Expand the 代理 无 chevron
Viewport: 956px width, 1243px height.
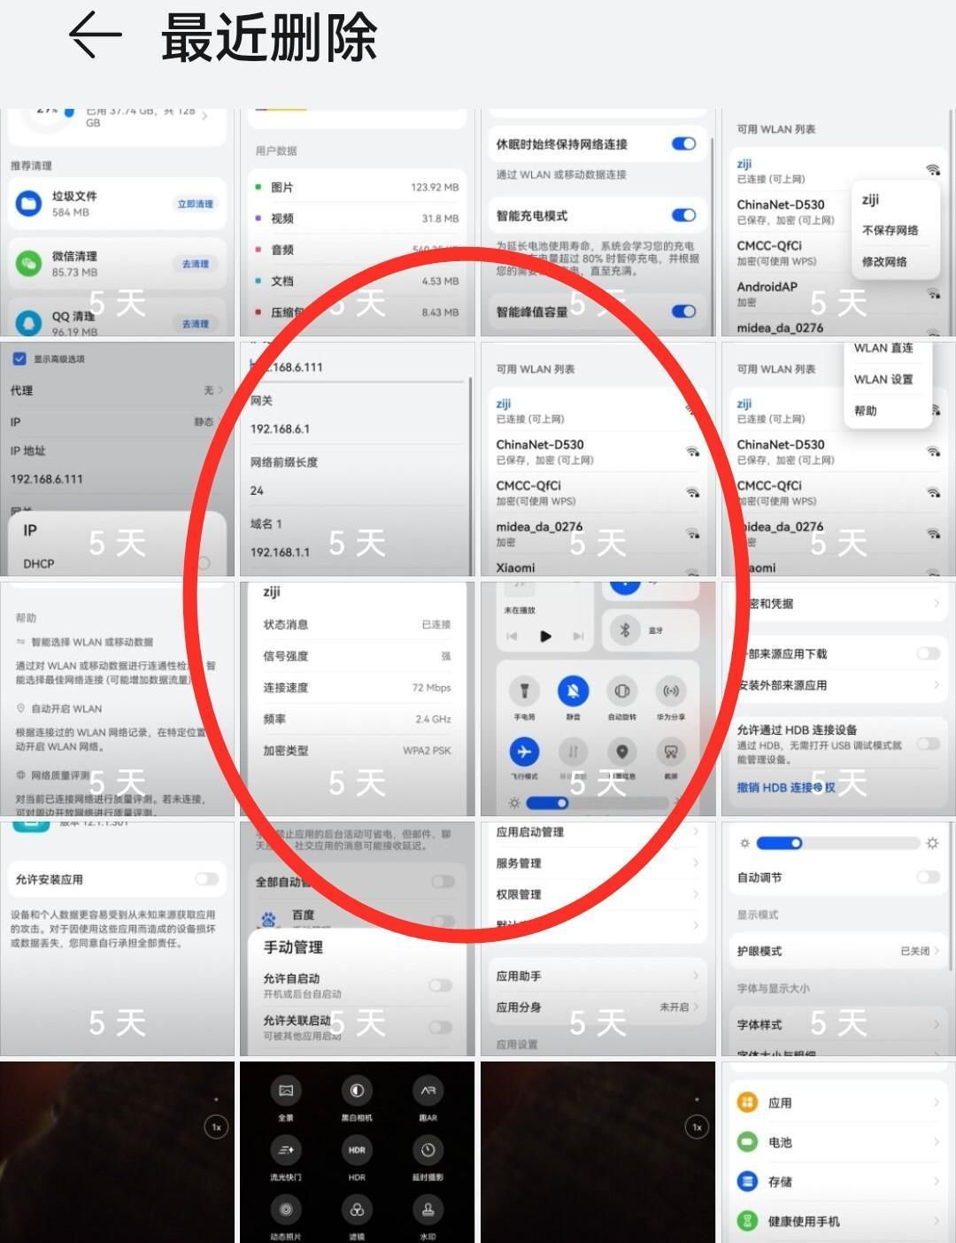pos(220,390)
